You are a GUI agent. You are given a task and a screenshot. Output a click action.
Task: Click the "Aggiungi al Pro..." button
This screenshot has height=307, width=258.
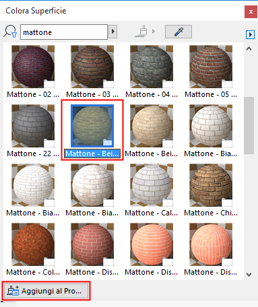click(x=46, y=291)
